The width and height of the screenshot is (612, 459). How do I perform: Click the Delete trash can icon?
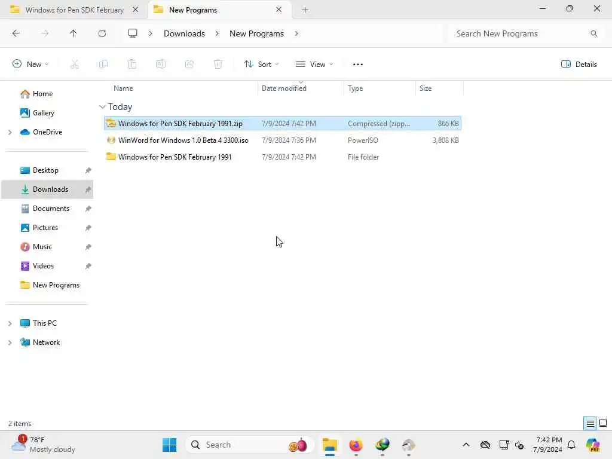pyautogui.click(x=218, y=65)
